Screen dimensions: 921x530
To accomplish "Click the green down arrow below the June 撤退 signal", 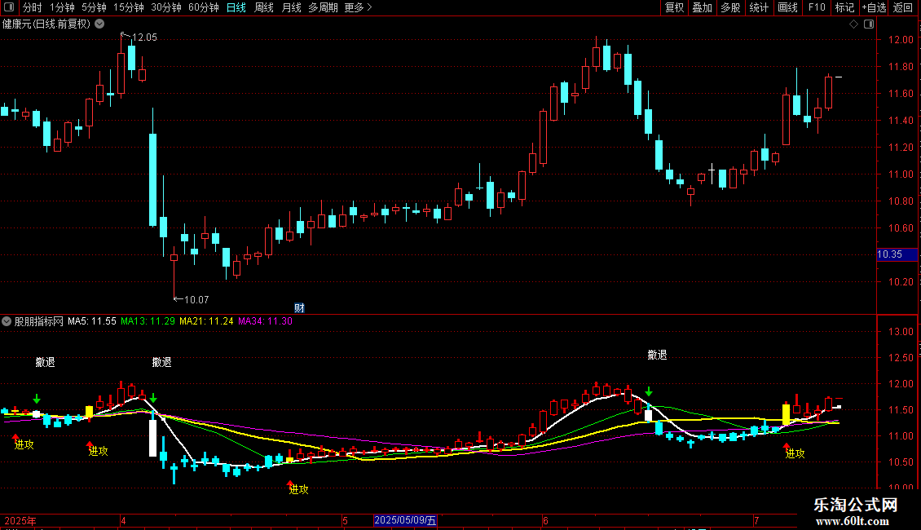I will pos(649,391).
